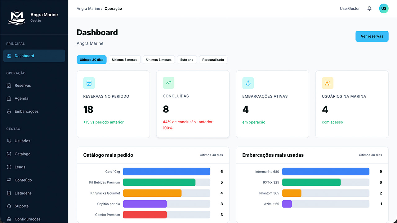Click the calendar-check icon in Reservas card
397x223 pixels.
point(89,83)
